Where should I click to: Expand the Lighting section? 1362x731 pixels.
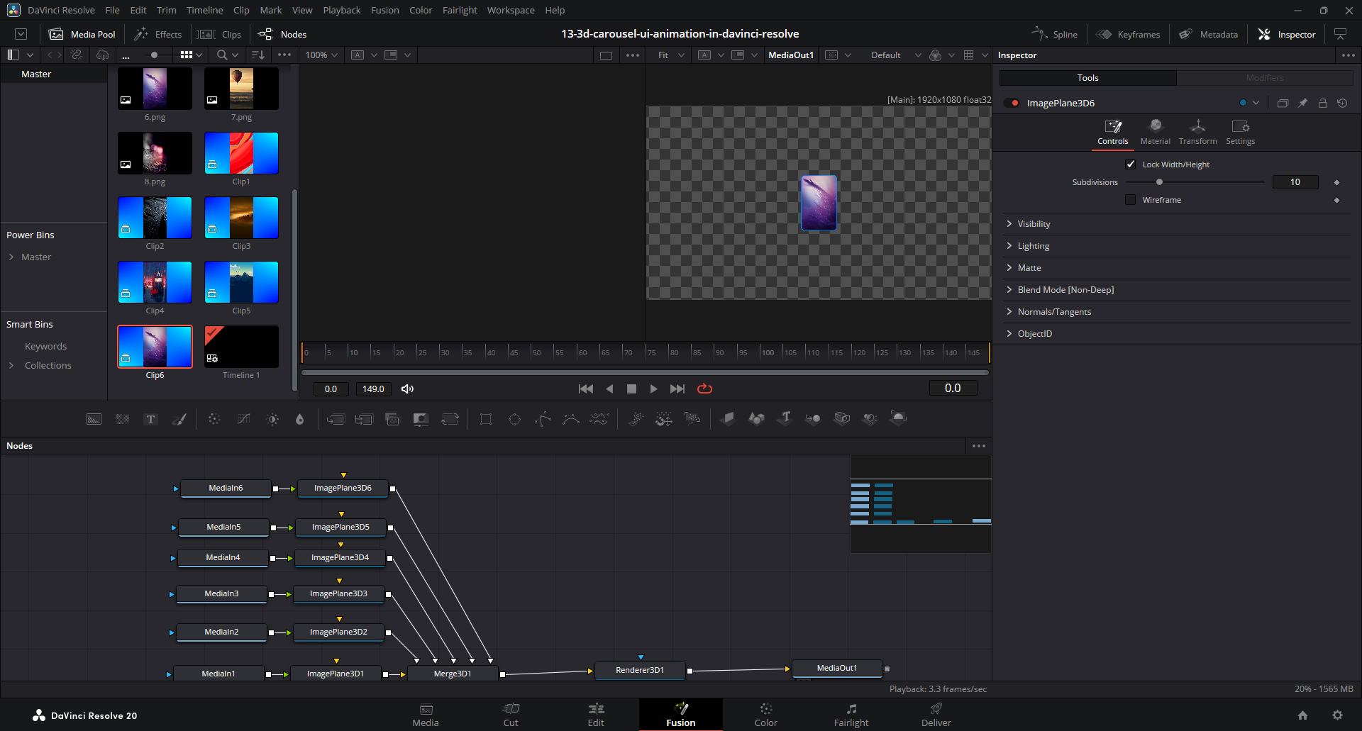pyautogui.click(x=1033, y=246)
